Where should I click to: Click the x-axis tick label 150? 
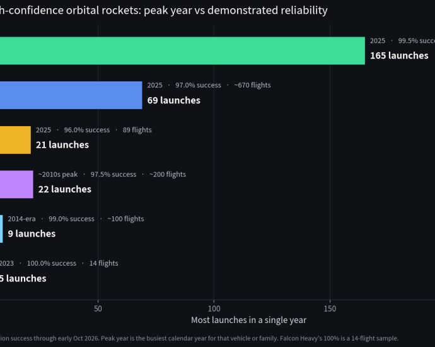click(330, 309)
